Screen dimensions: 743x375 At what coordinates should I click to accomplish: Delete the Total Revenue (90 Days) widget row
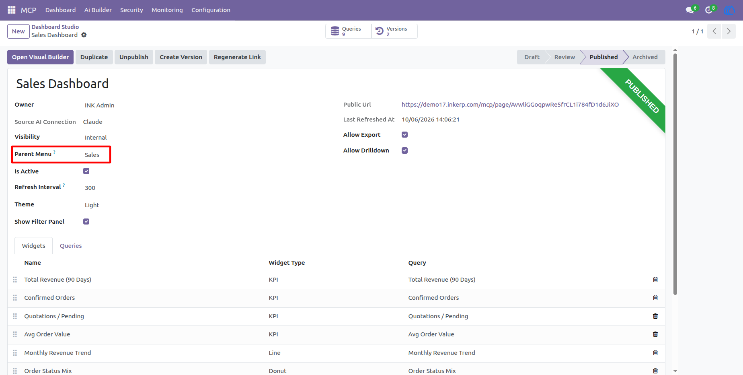tap(655, 280)
